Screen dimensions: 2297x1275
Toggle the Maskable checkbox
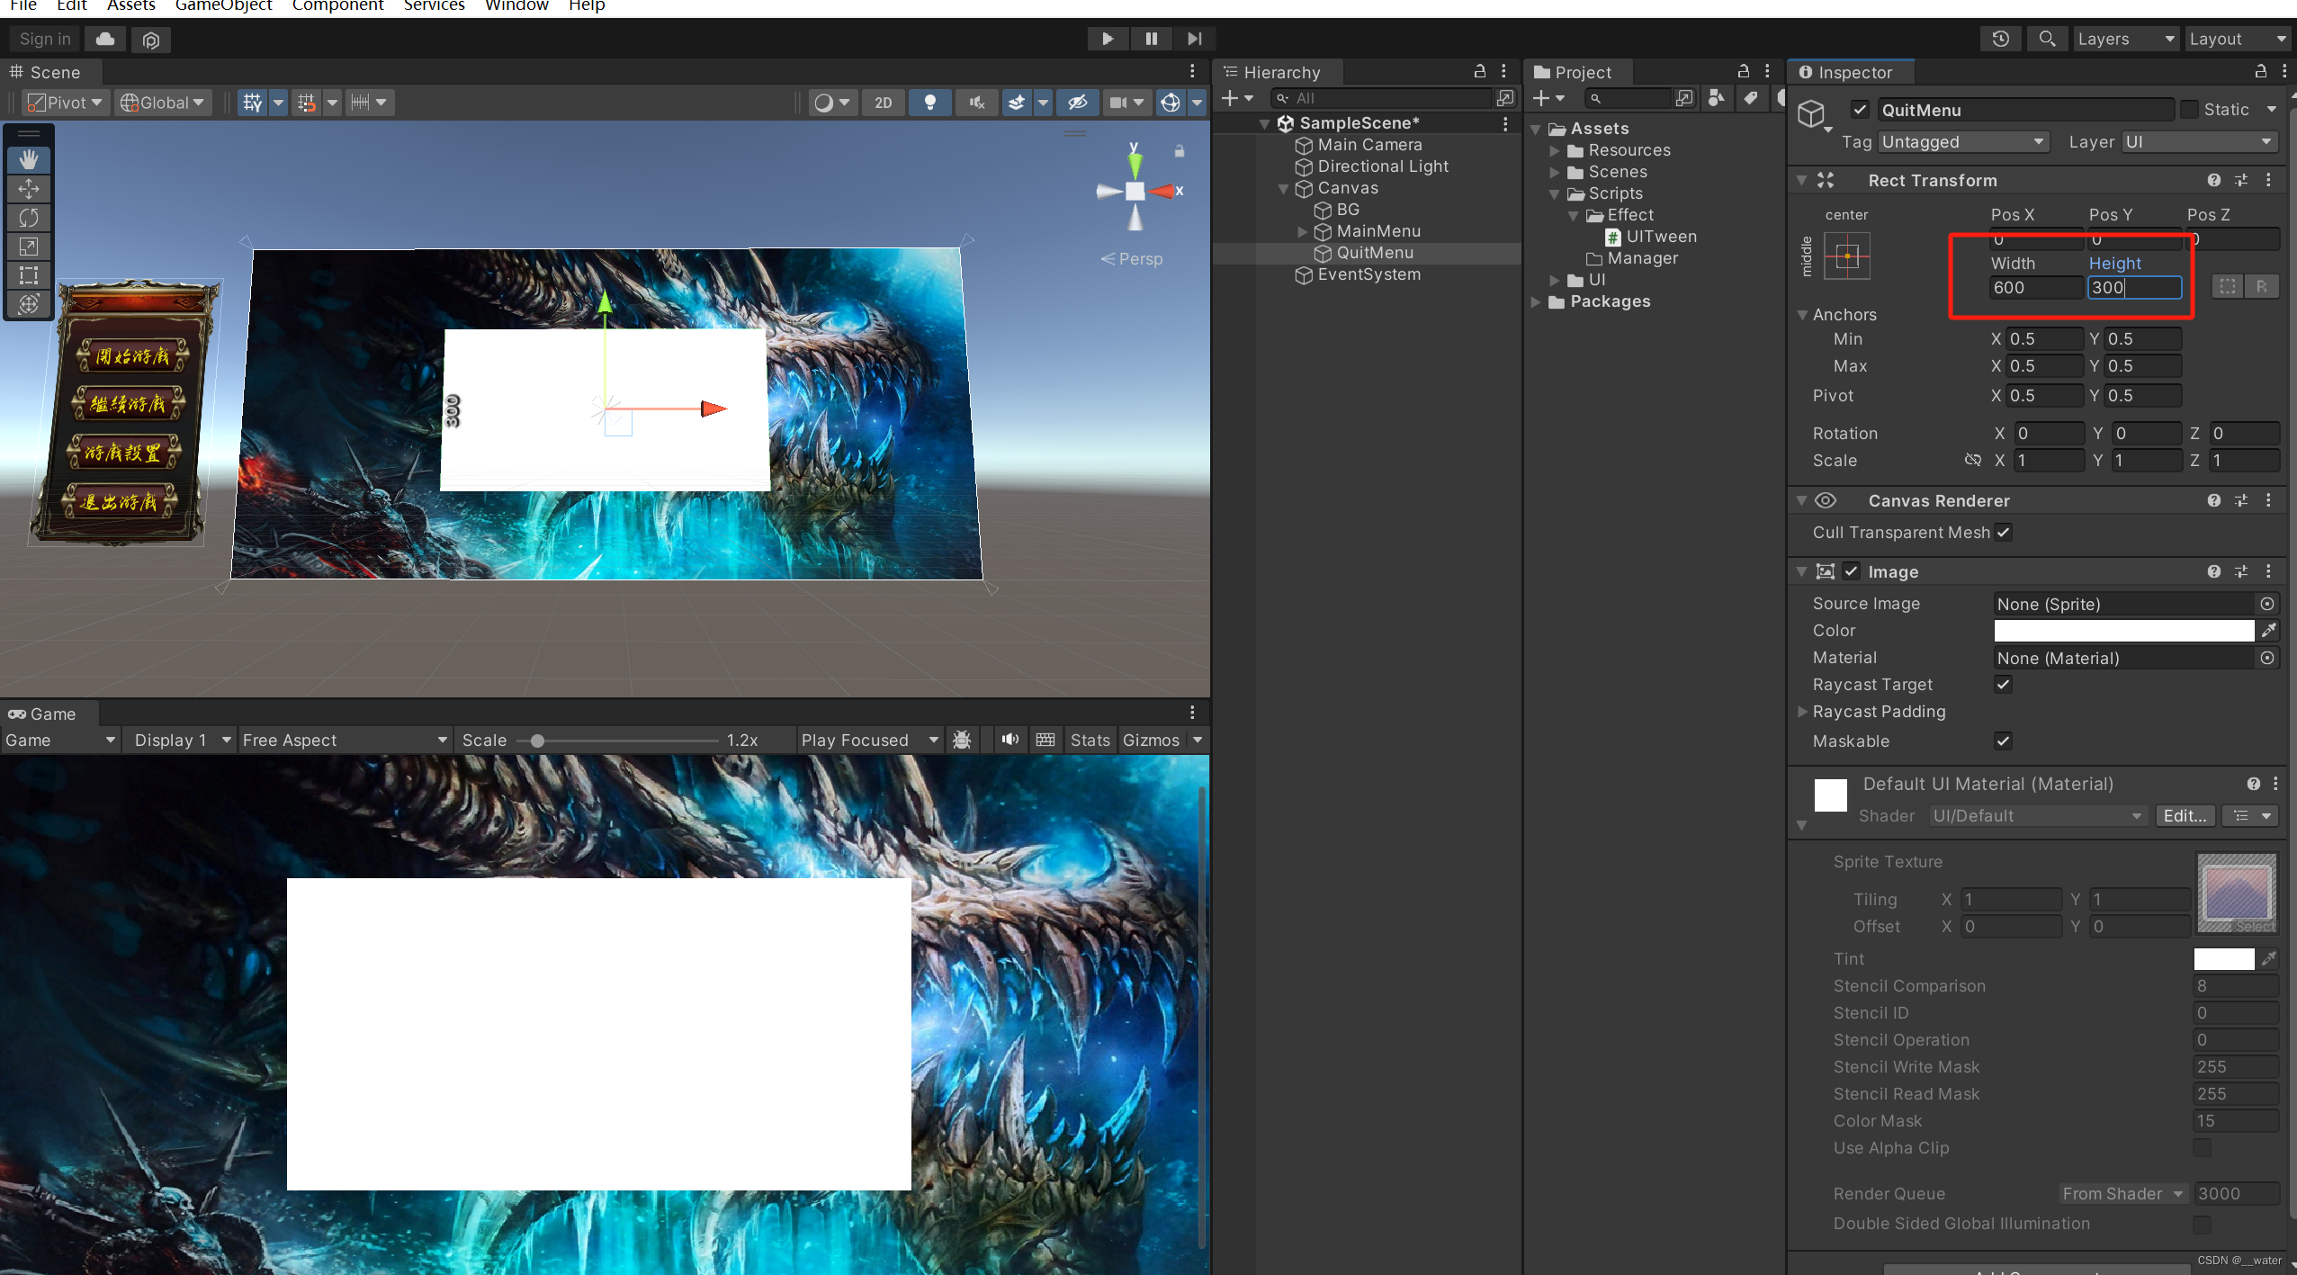click(2003, 741)
